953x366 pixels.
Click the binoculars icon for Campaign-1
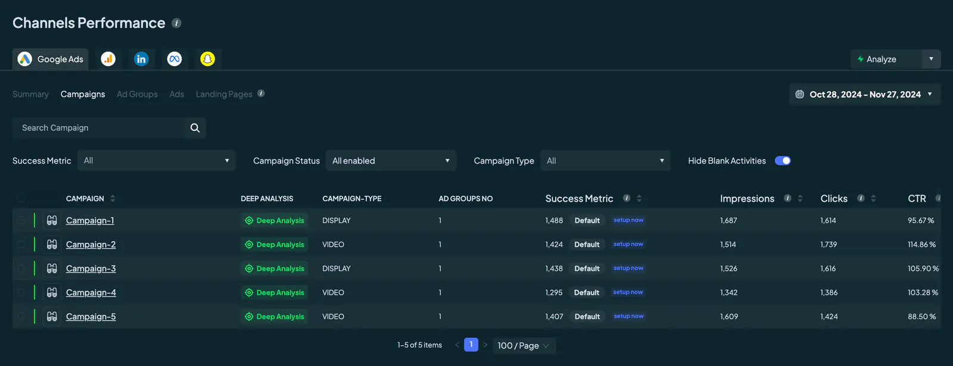[52, 220]
